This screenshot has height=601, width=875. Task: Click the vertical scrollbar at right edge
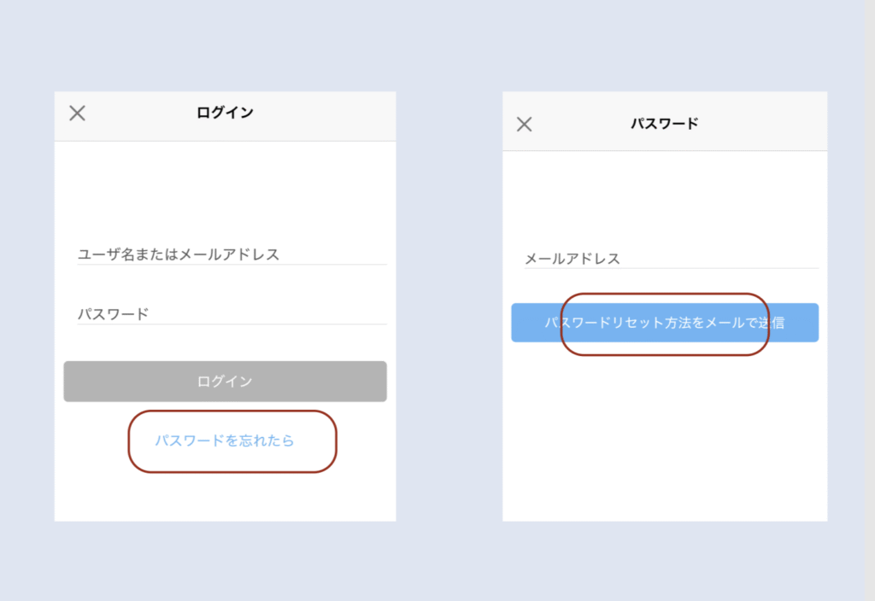pos(869,299)
